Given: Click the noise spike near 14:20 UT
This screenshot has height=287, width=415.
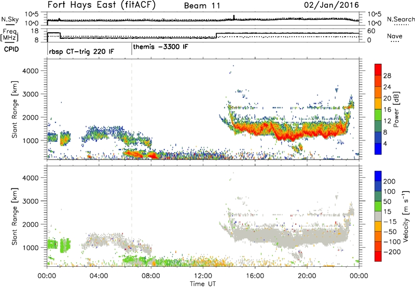Looking at the screenshot, I should 234,17.
